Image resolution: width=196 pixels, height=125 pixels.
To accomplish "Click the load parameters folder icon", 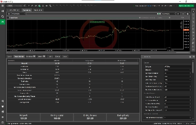I will point(190,57).
